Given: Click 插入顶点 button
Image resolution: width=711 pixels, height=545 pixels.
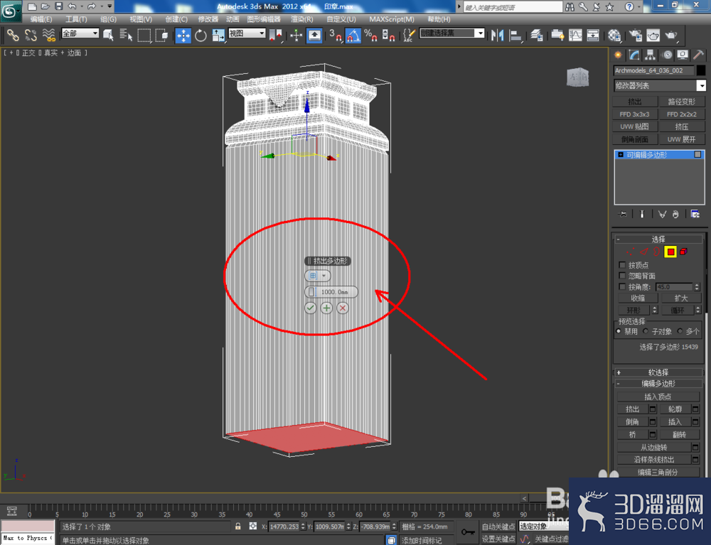Looking at the screenshot, I should (658, 396).
